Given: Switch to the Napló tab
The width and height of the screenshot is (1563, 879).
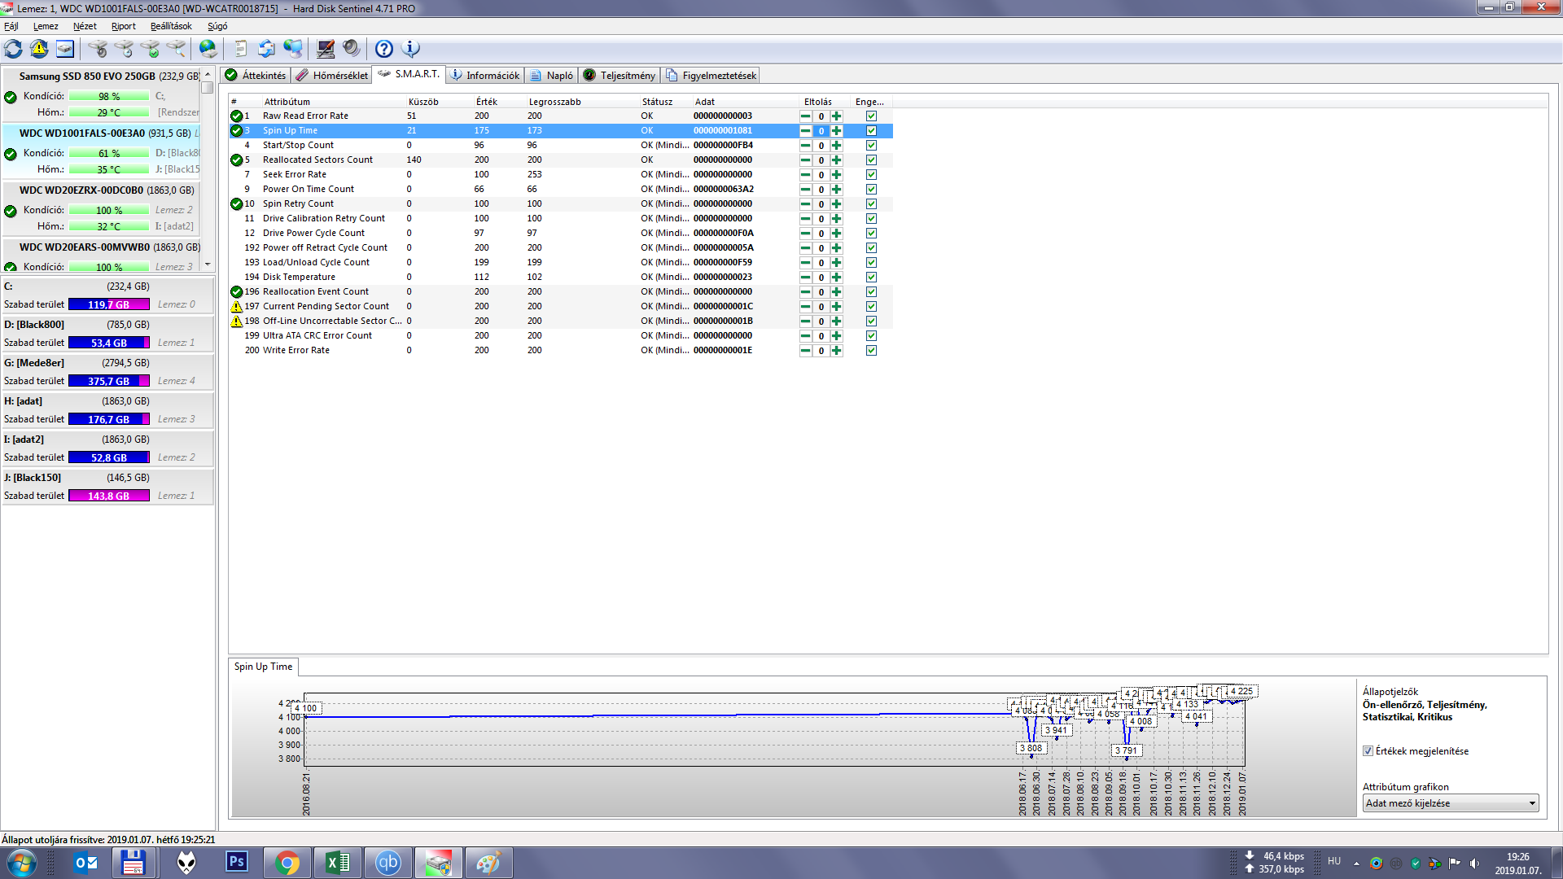Looking at the screenshot, I should click(x=552, y=76).
